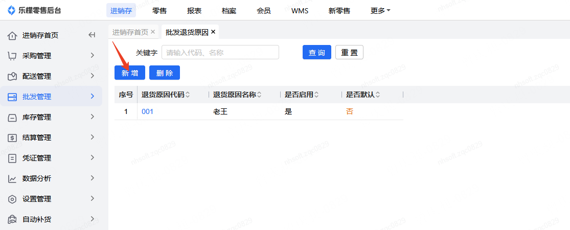Open the 零售 top menu
This screenshot has height=230, width=570.
coord(159,11)
